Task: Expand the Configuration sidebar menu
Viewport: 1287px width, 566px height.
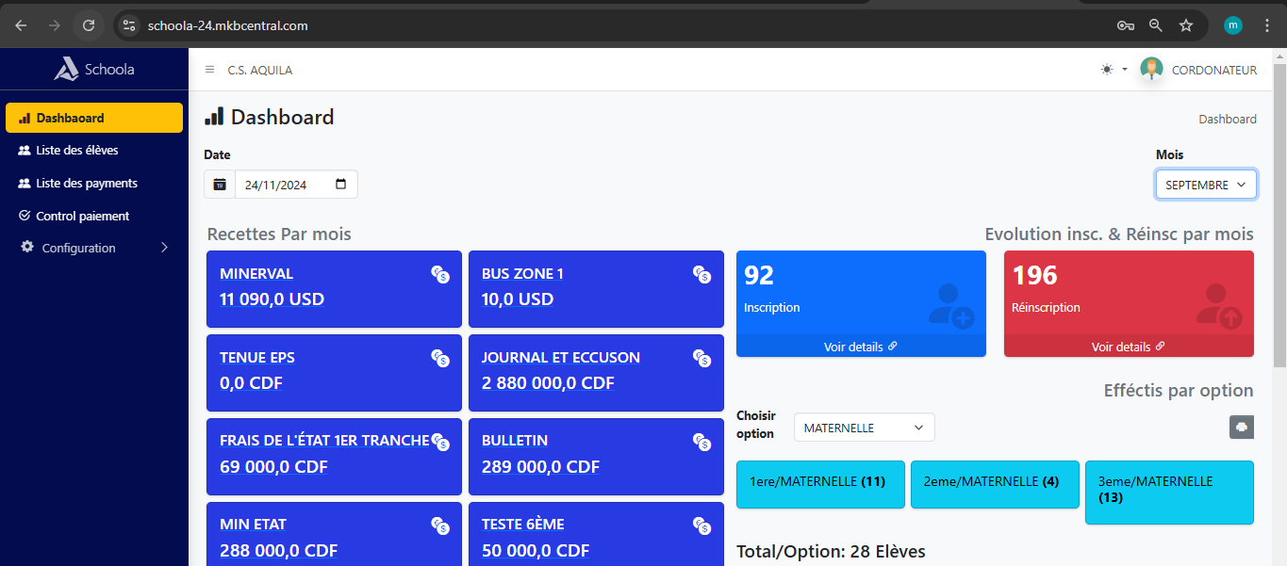Action: point(94,248)
